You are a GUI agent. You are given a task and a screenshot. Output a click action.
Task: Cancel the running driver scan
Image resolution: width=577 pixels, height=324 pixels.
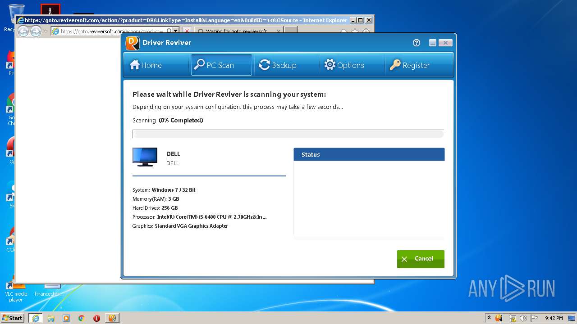point(421,259)
